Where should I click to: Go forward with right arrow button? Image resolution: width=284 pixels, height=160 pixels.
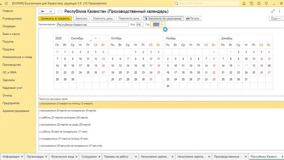[51, 11]
